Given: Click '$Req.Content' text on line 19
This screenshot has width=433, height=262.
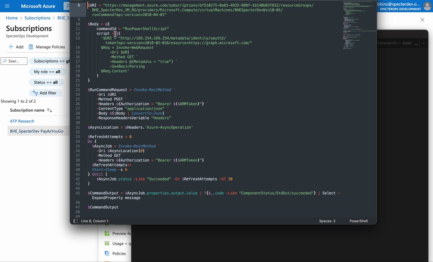Looking at the screenshot, I should point(115,71).
